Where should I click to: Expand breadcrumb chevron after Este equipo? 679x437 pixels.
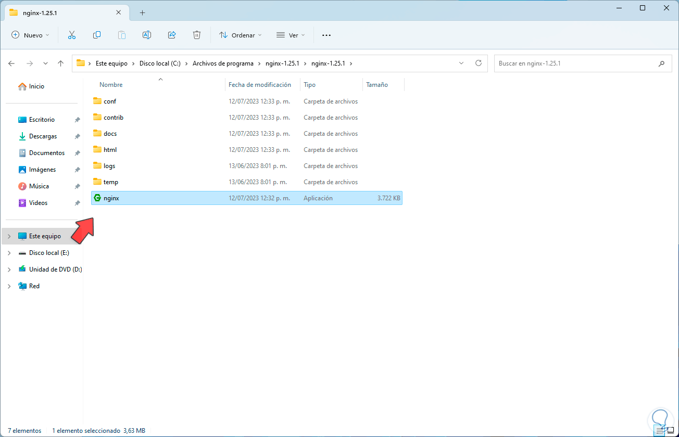(133, 63)
